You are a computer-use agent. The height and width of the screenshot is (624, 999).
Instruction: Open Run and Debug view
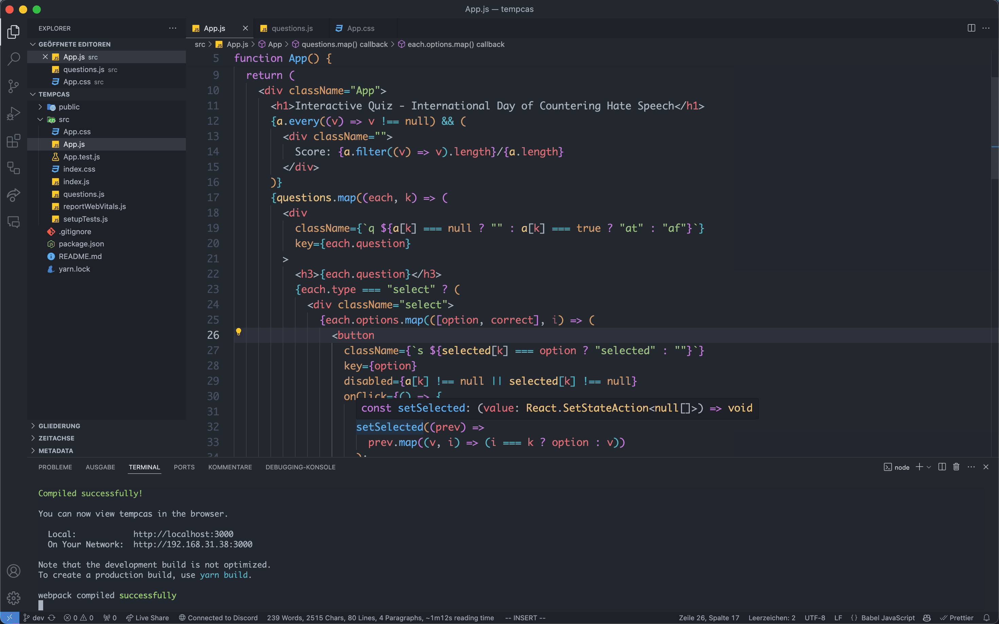(x=13, y=113)
